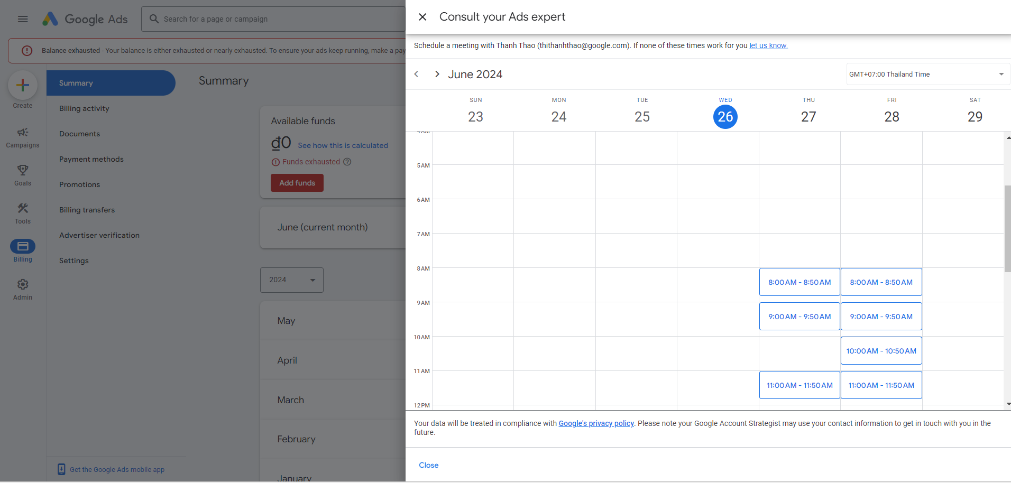Book Friday 8:00 AM - 8:50 AM slot
1011x483 pixels.
[x=881, y=282]
